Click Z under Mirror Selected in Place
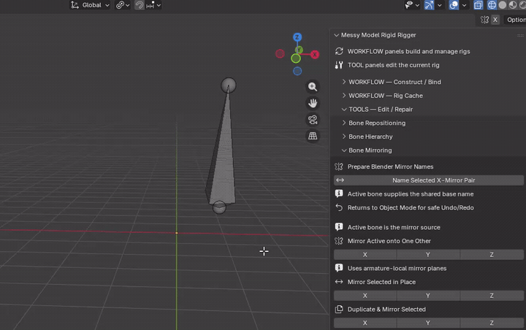The image size is (526, 330). pos(492,296)
